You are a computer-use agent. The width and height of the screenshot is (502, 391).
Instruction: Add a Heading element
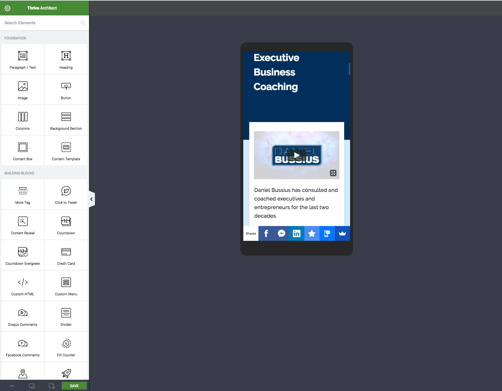66,59
